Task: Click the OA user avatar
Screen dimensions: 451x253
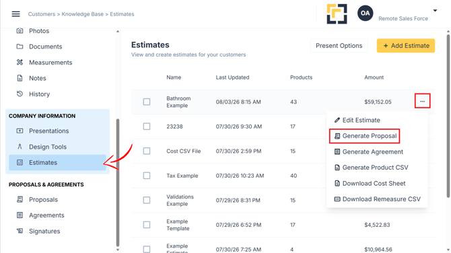Action: click(x=366, y=13)
